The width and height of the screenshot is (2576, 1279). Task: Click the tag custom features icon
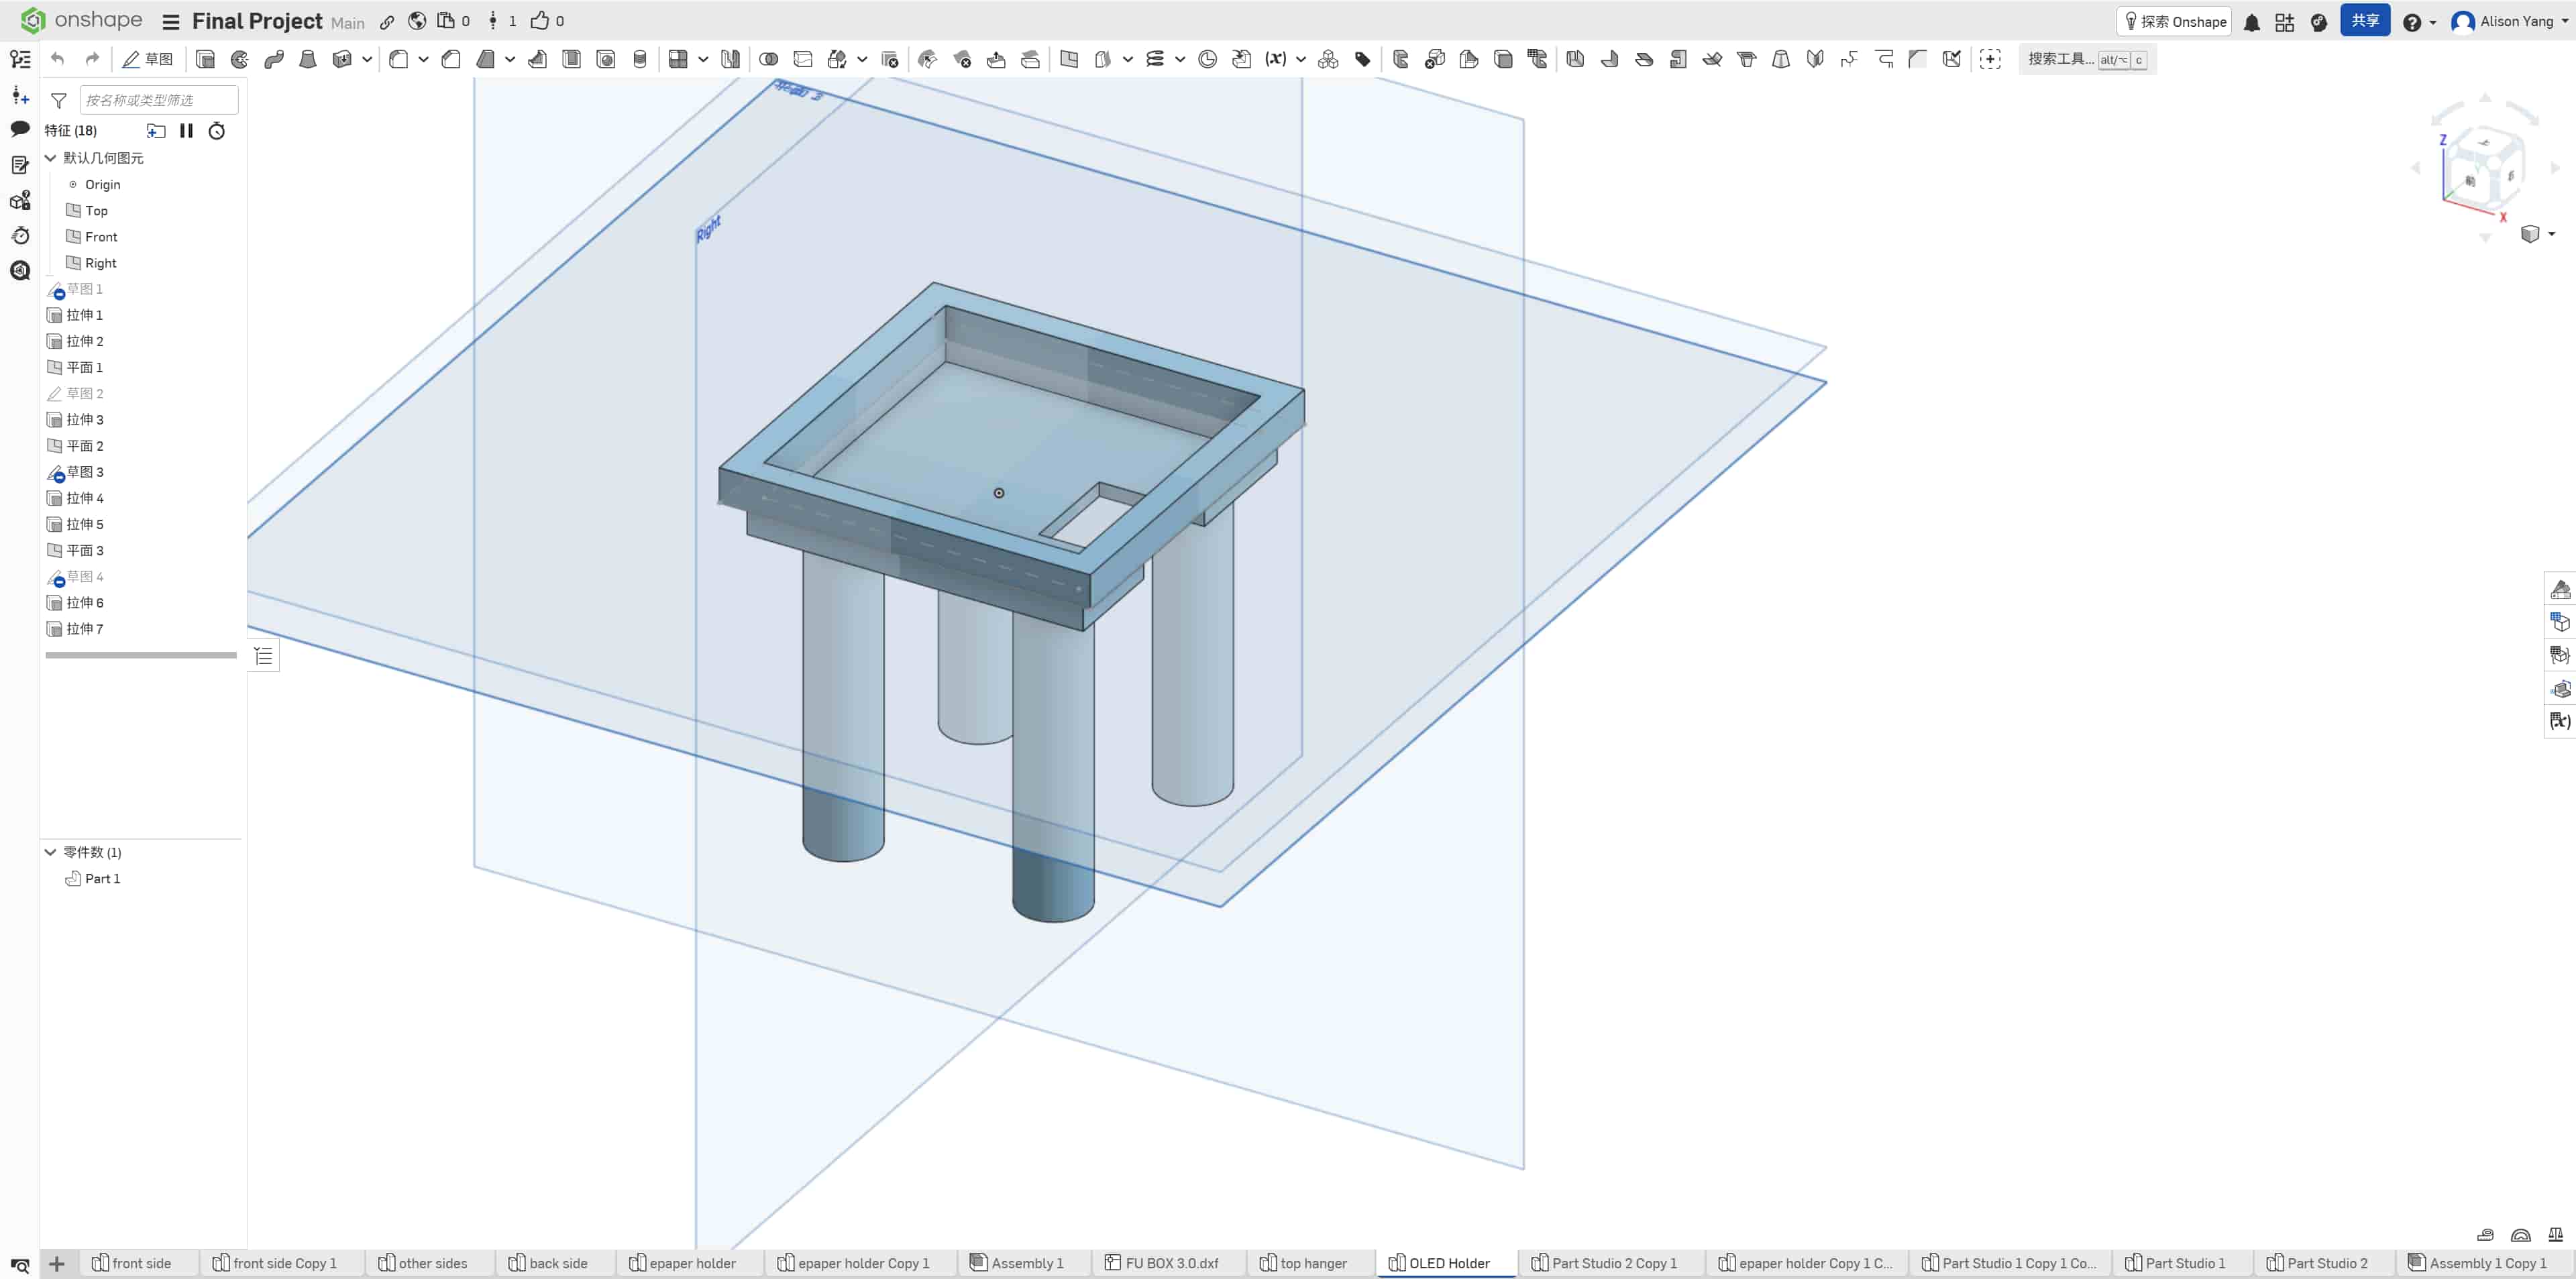pos(1362,59)
